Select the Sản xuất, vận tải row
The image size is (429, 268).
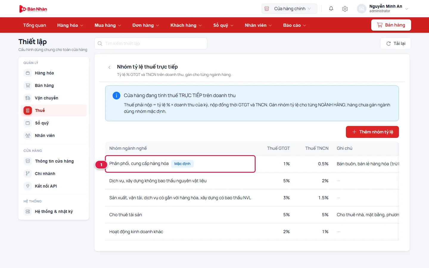(252, 198)
